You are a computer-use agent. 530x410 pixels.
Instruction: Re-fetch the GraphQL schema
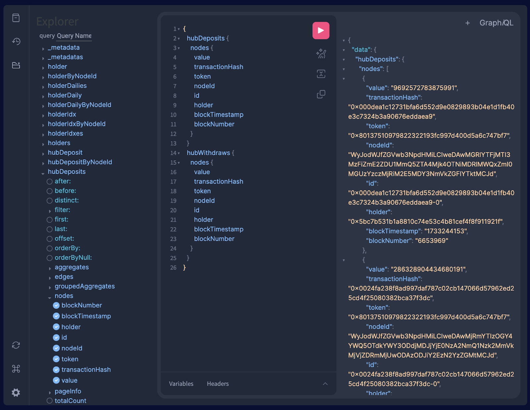[x=16, y=345]
